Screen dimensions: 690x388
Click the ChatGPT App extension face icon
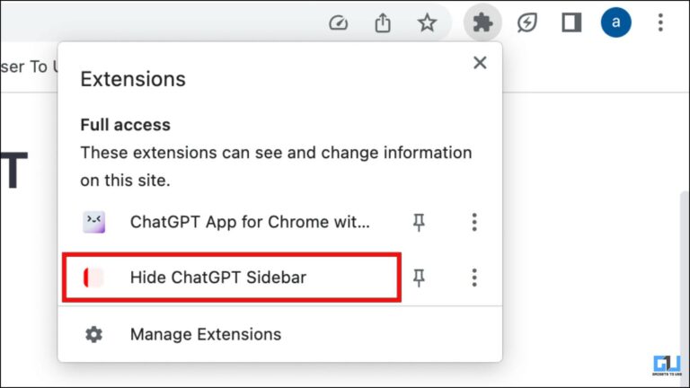click(94, 222)
